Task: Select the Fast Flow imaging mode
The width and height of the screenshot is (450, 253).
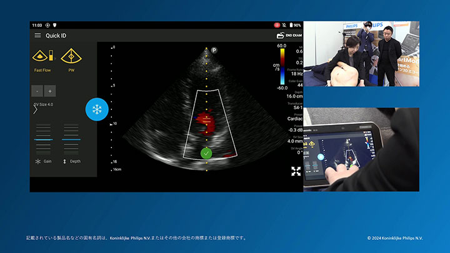Action: [42, 59]
